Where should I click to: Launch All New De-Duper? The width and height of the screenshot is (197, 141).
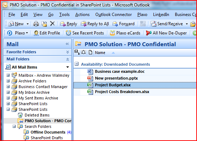click(166, 33)
